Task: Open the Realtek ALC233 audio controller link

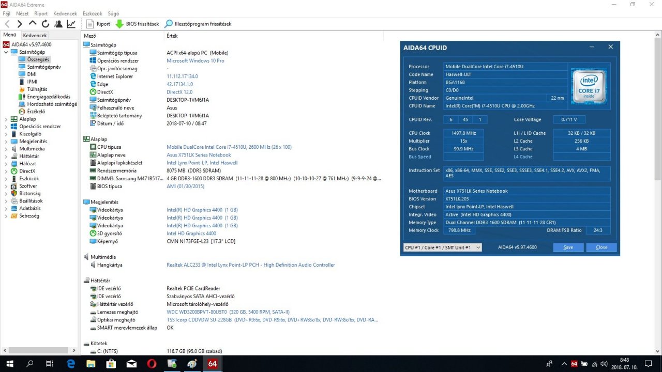Action: point(251,265)
